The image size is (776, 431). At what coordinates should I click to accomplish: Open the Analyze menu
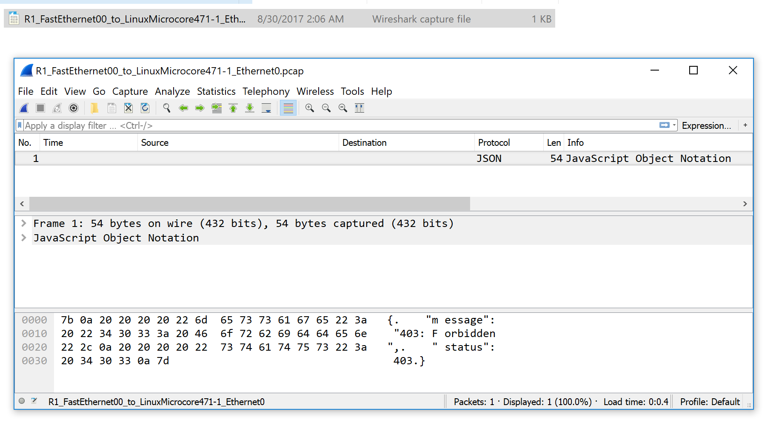(x=172, y=91)
